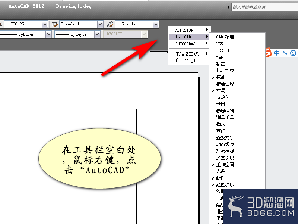Open the Multileader Style manager icon
Viewport: 298px width, 224px height.
[x=110, y=24]
